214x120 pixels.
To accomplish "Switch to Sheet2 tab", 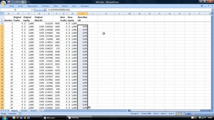I will click(x=24, y=111).
